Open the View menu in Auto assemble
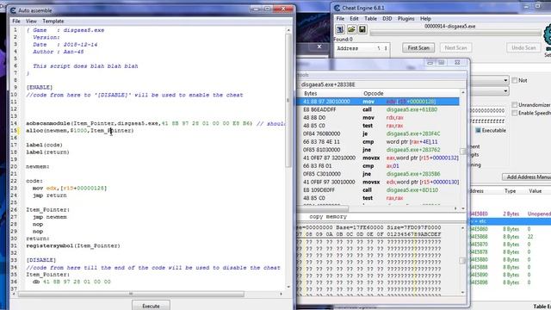The width and height of the screenshot is (551, 310). [31, 21]
